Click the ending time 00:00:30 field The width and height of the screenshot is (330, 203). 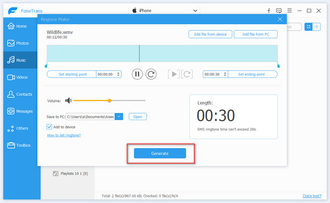212,74
